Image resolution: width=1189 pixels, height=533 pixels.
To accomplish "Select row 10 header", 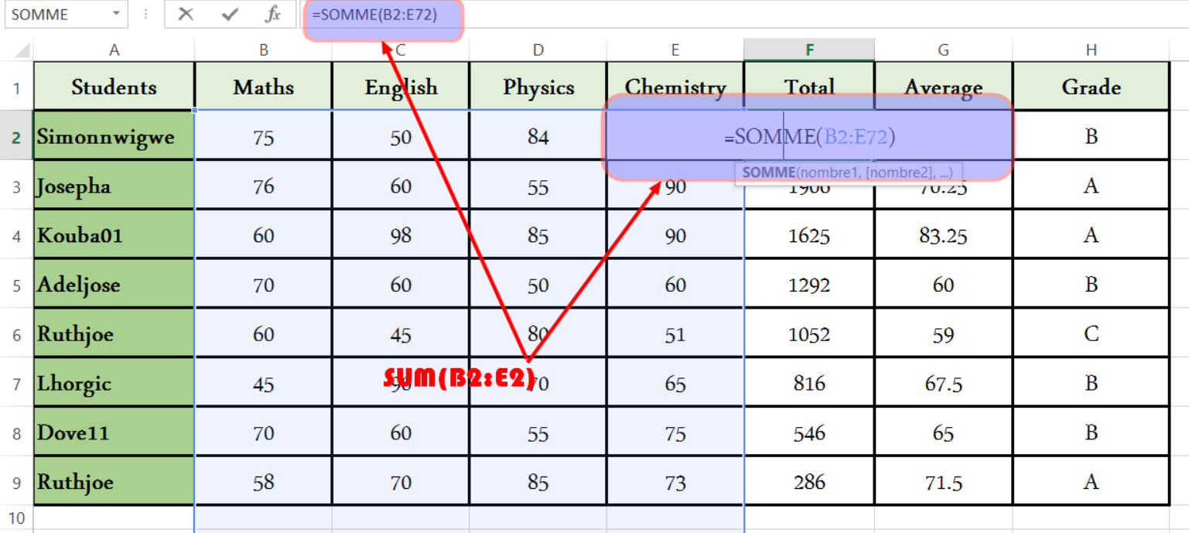I will (x=16, y=518).
